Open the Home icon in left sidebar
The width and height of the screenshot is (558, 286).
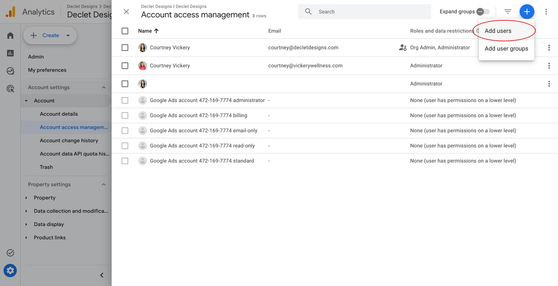(10, 35)
